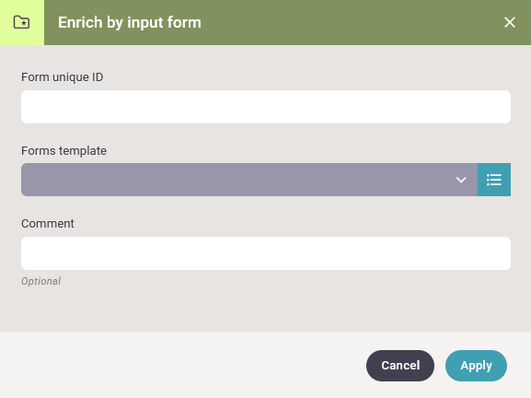Viewport: 531px width, 398px height.
Task: Open the forms template list icon button
Action: 494,180
